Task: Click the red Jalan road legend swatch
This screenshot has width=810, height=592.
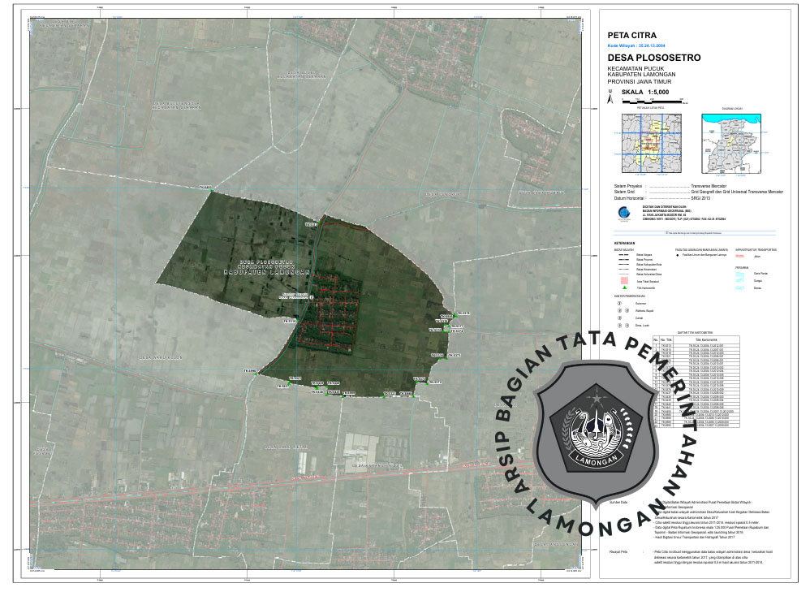Action: coord(740,256)
